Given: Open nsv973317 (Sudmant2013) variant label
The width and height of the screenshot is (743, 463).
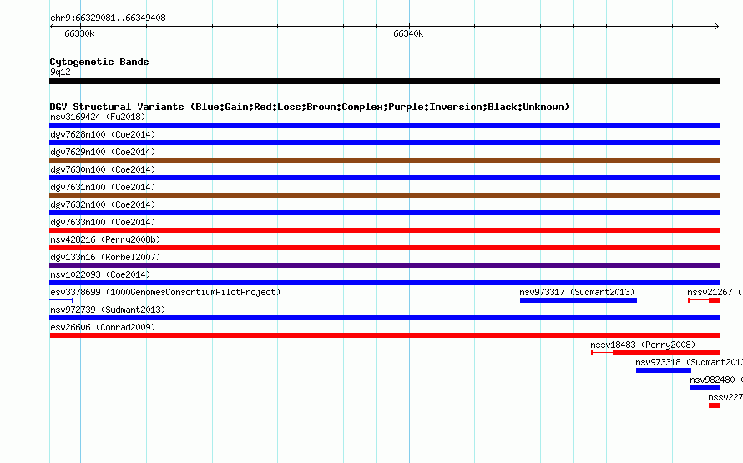Looking at the screenshot, I should point(577,292).
